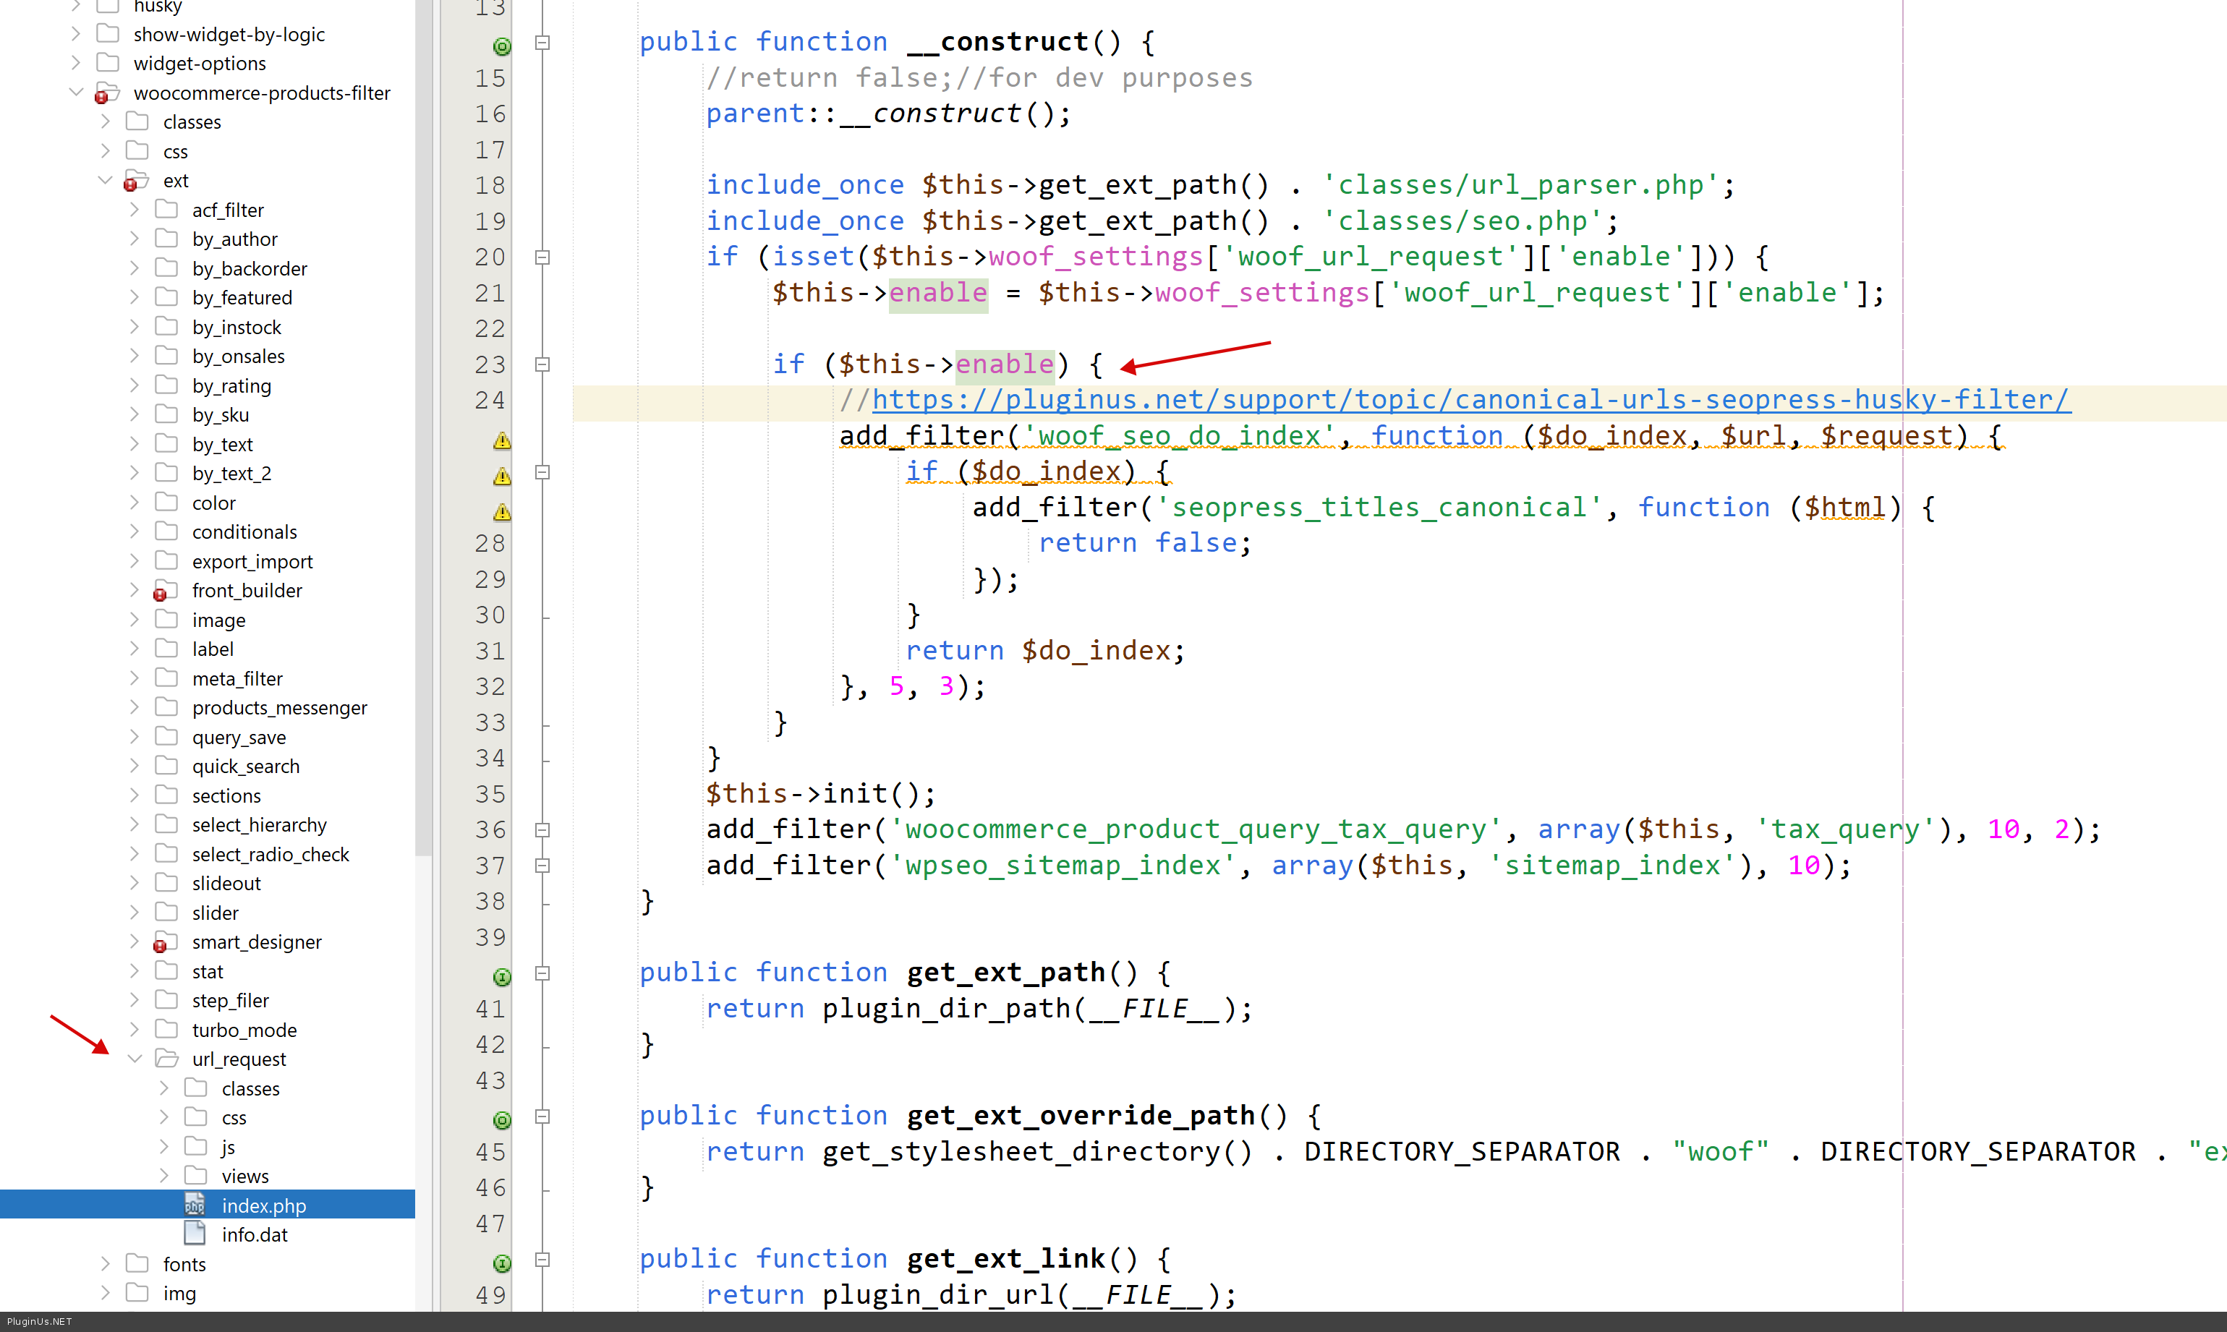Click the views folder under url_request
The width and height of the screenshot is (2227, 1332).
244,1176
